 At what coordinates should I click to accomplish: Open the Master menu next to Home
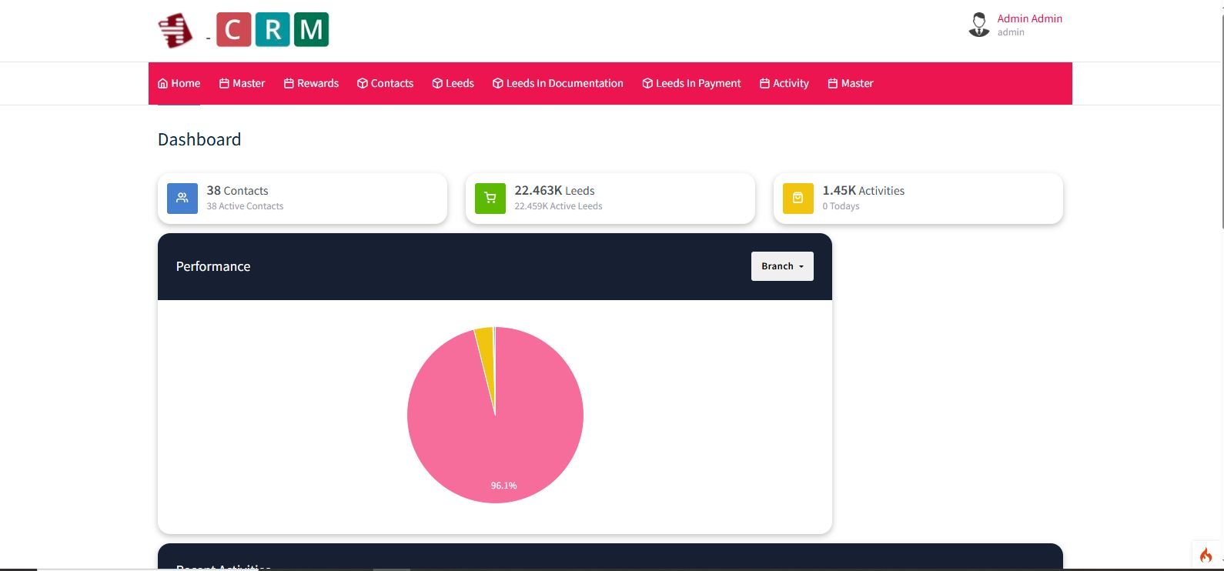242,83
